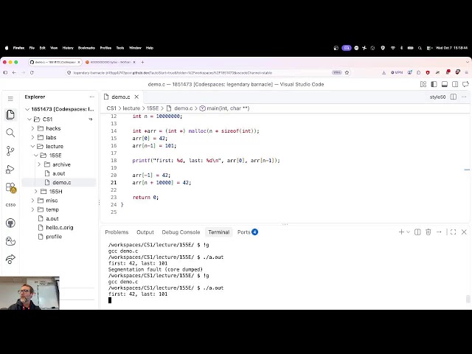Image resolution: width=472 pixels, height=354 pixels.
Task: Open the Run and Debug view
Action: click(x=10, y=169)
